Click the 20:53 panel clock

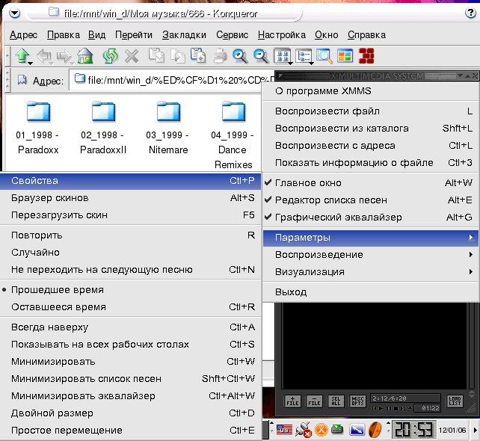pyautogui.click(x=413, y=430)
